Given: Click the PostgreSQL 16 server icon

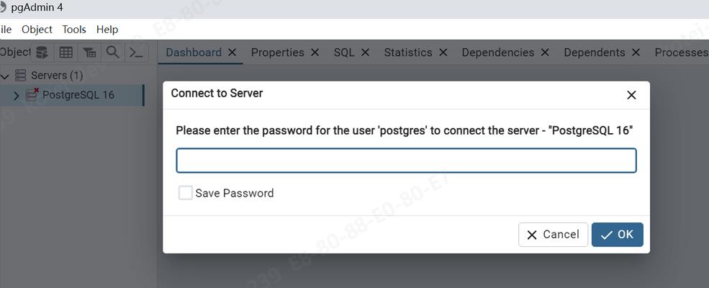Looking at the screenshot, I should pyautogui.click(x=32, y=94).
